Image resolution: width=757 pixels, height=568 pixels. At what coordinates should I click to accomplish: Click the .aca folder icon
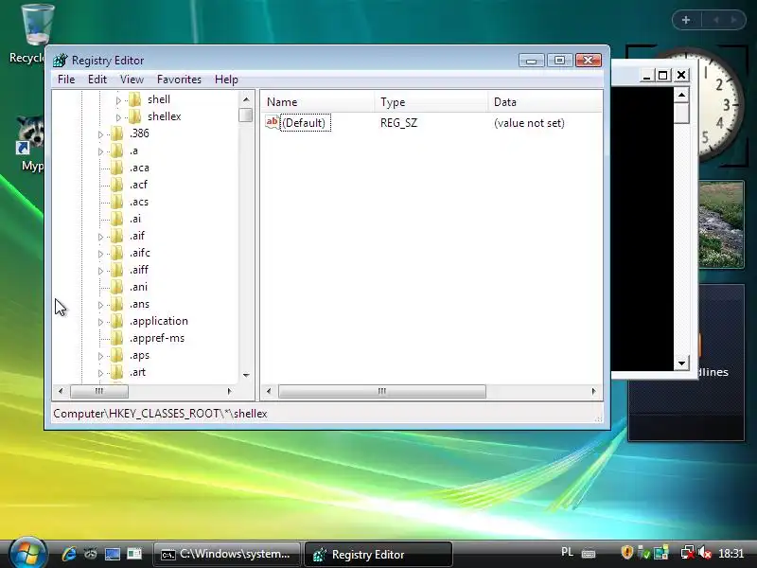click(x=116, y=168)
